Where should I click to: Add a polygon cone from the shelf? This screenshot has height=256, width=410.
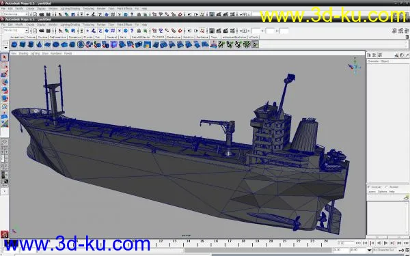click(x=39, y=44)
